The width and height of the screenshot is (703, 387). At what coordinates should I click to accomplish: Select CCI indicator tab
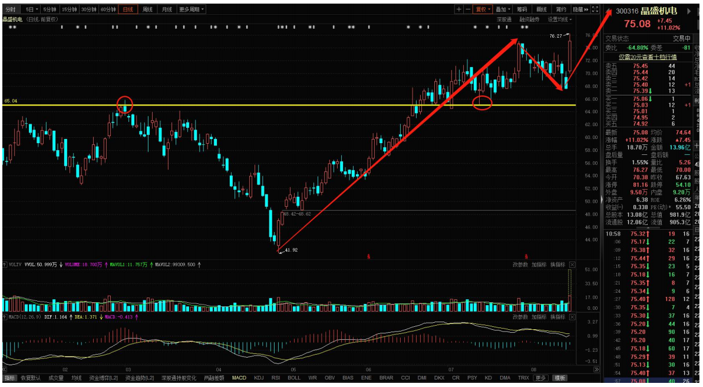405,378
